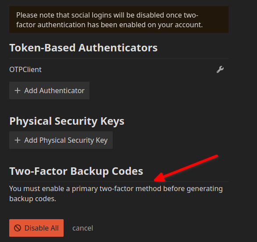Screen dimensions: 257x242
Task: Click the Physical Security Keys heading
Action: pos(67,121)
